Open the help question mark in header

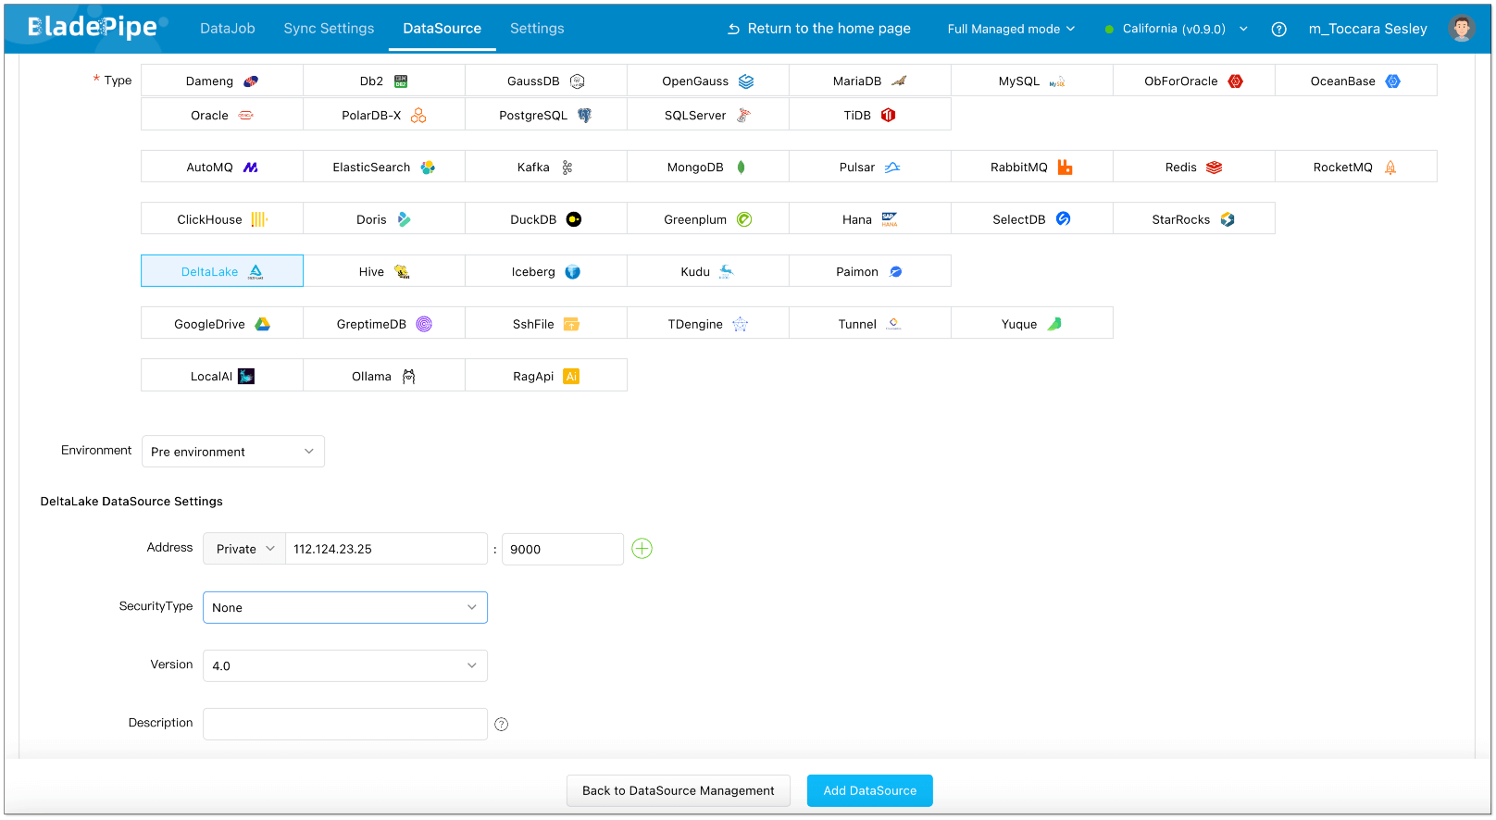[1278, 29]
